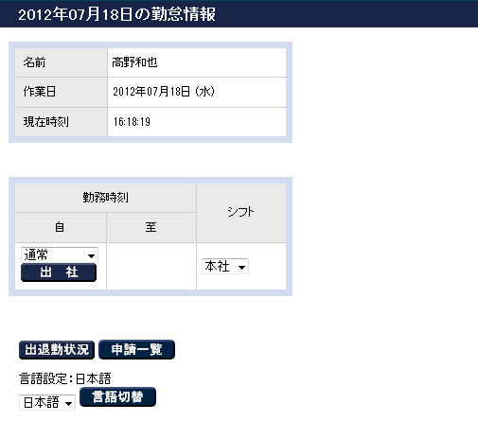Click the arrow on 本社 dropdown
The image size is (478, 421).
click(x=241, y=268)
